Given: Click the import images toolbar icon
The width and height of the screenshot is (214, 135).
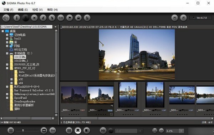Looking at the screenshot, I should [6, 18].
